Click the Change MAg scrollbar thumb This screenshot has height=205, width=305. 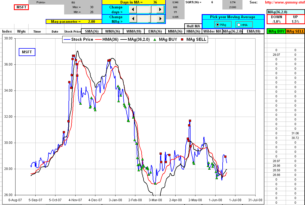click(150, 19)
